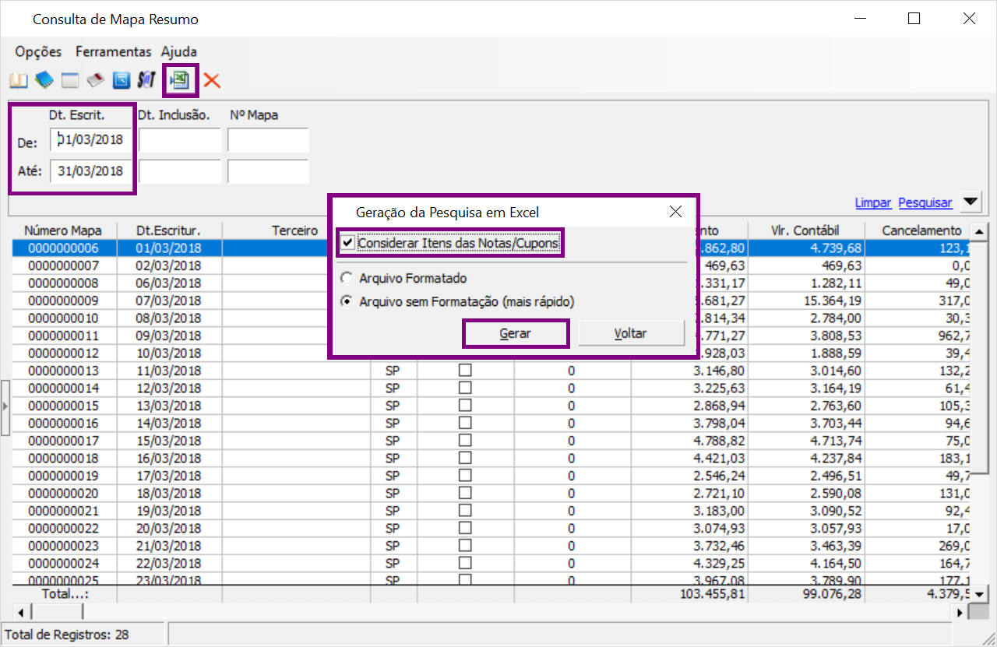The width and height of the screenshot is (997, 647).
Task: Focus the Nº Mapa Até field
Action: coord(269,171)
